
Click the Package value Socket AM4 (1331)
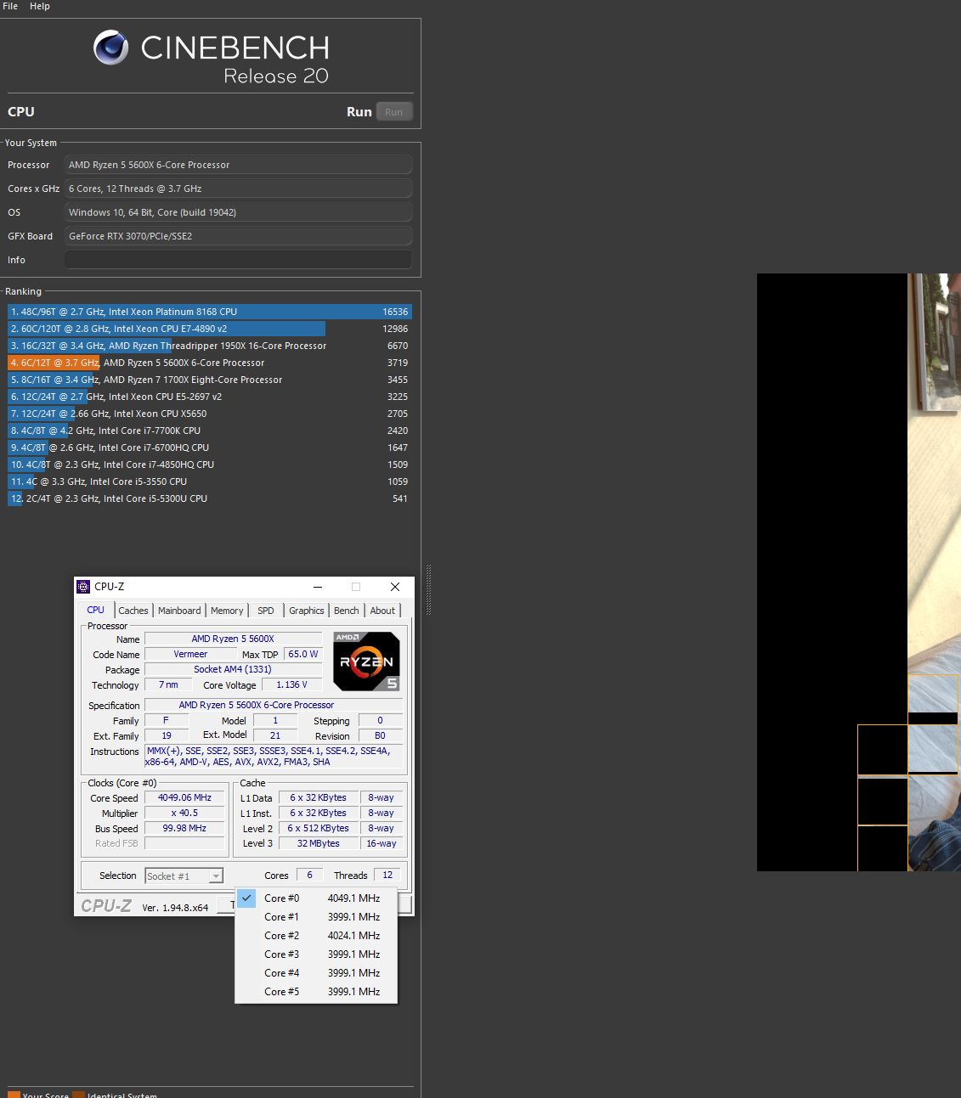(233, 669)
